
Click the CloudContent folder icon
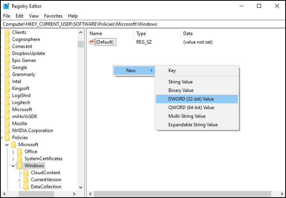(x=26, y=173)
